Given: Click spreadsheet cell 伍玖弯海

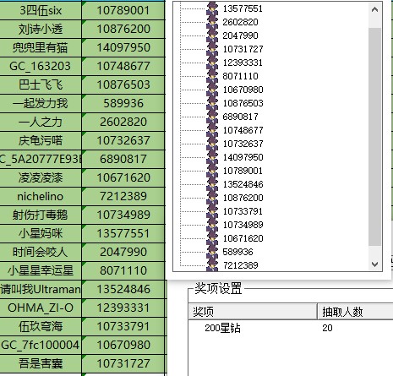Looking at the screenshot, I should click(x=41, y=326).
